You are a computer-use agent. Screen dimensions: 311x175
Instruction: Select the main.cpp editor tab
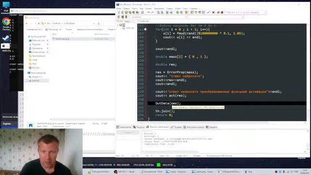[144, 21]
